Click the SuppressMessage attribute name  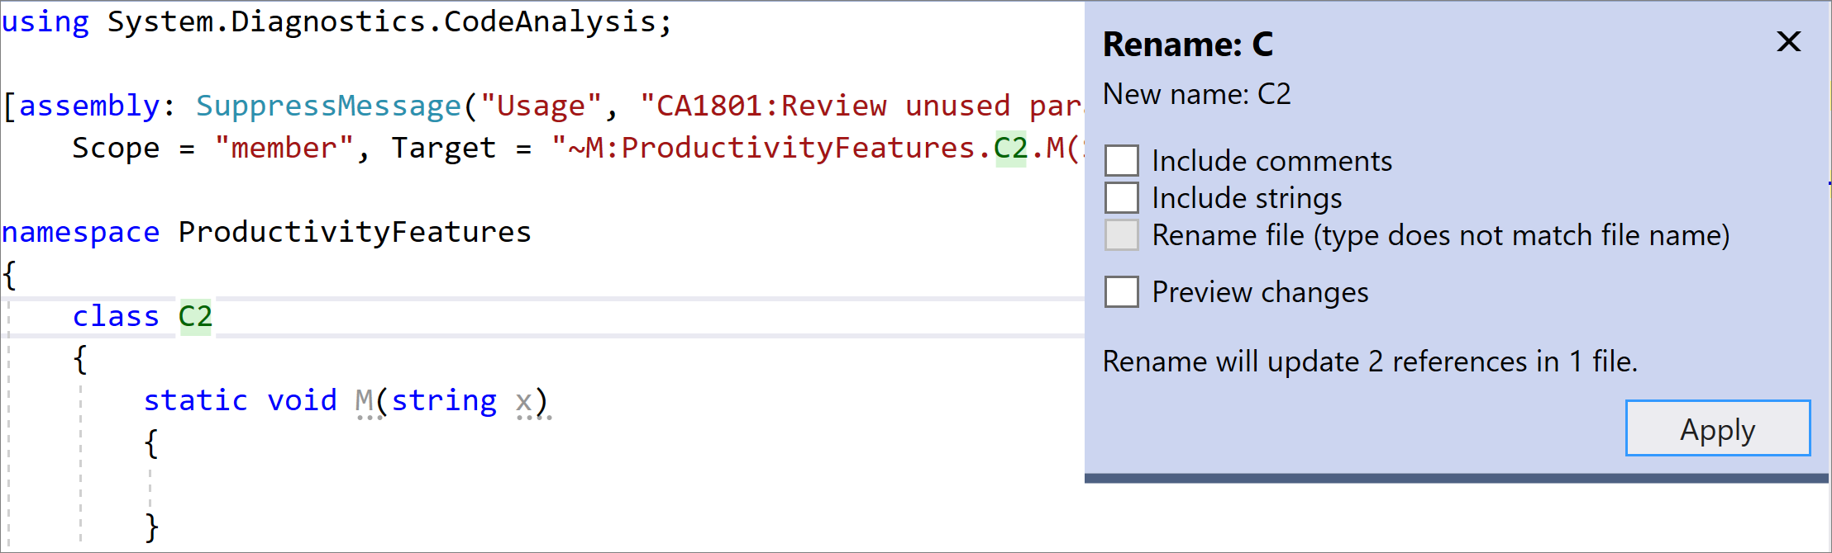click(x=328, y=106)
